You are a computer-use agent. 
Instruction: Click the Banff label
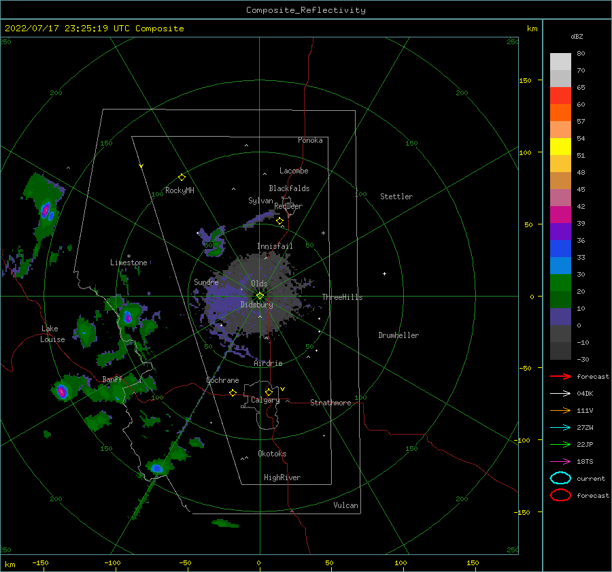[x=112, y=379]
